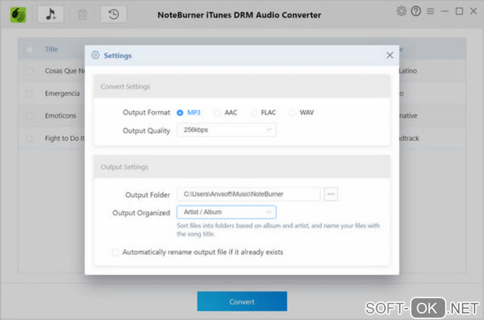The image size is (484, 320).
Task: Click the delete trash icon in toolbar
Action: pos(83,15)
